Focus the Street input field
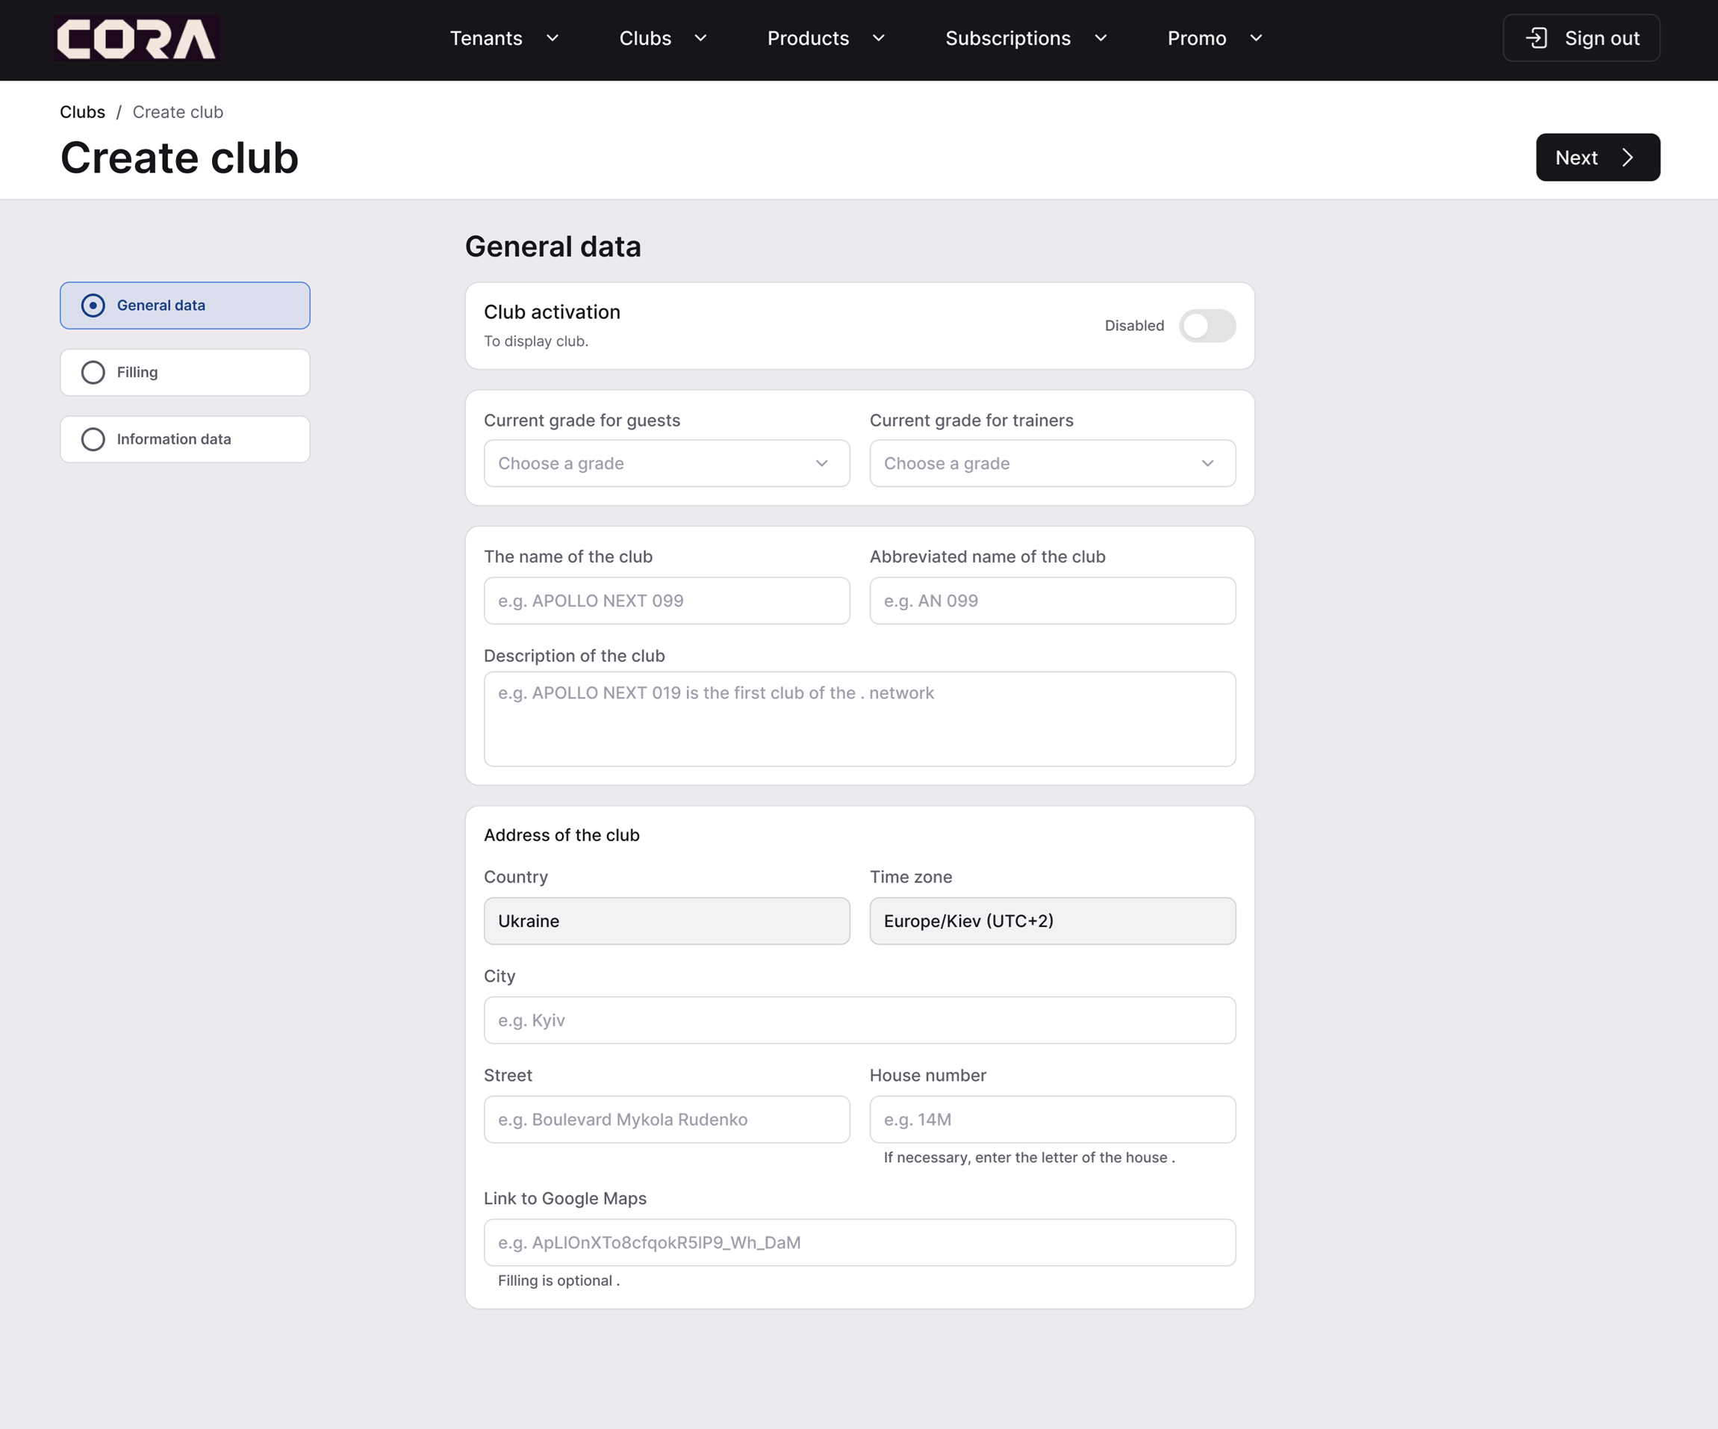The image size is (1718, 1429). [x=666, y=1119]
